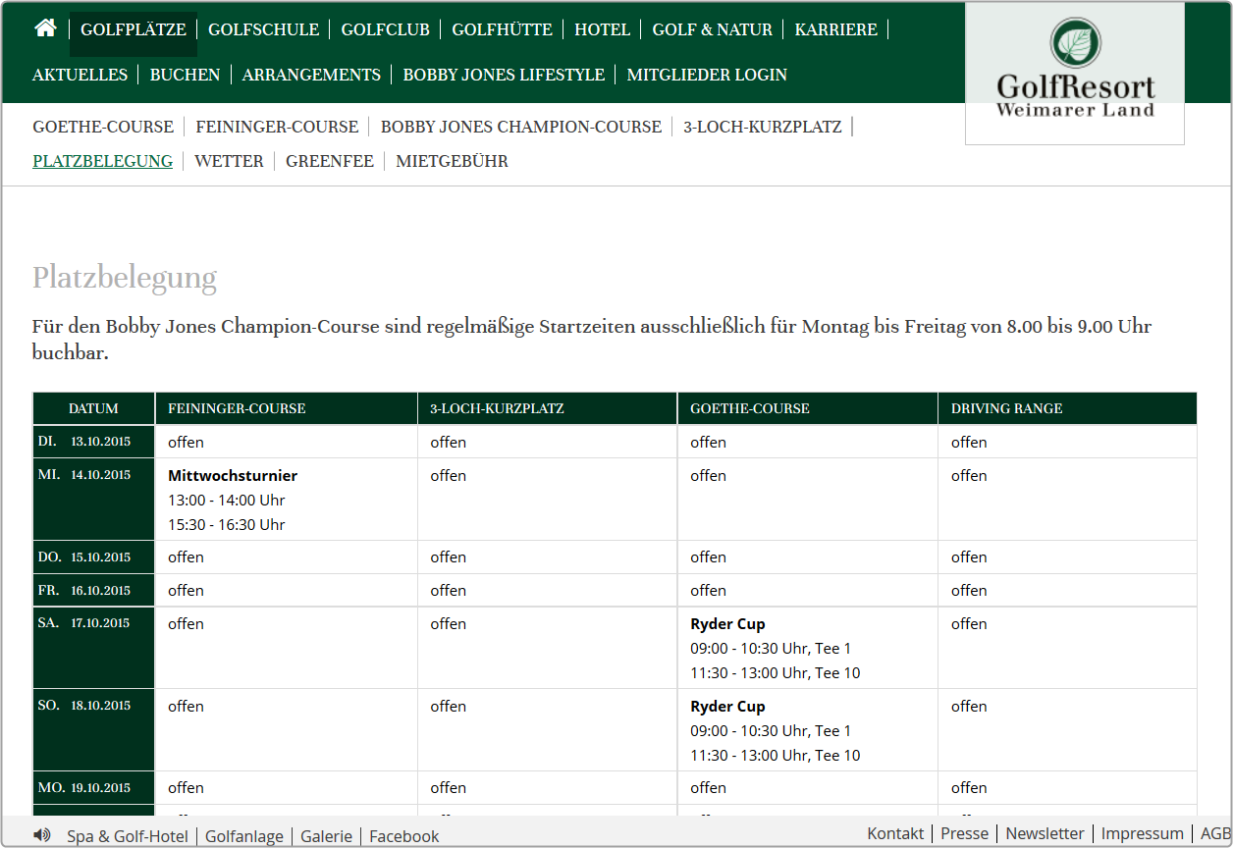Viewport: 1233px width, 848px height.
Task: Click Goethe-Course 'offen' for DO. 15.10.2015
Action: pyautogui.click(x=708, y=557)
